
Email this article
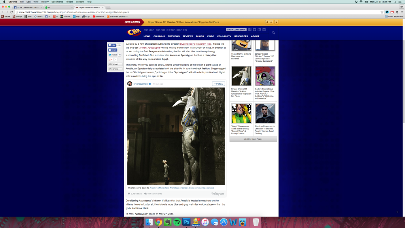click(115, 65)
